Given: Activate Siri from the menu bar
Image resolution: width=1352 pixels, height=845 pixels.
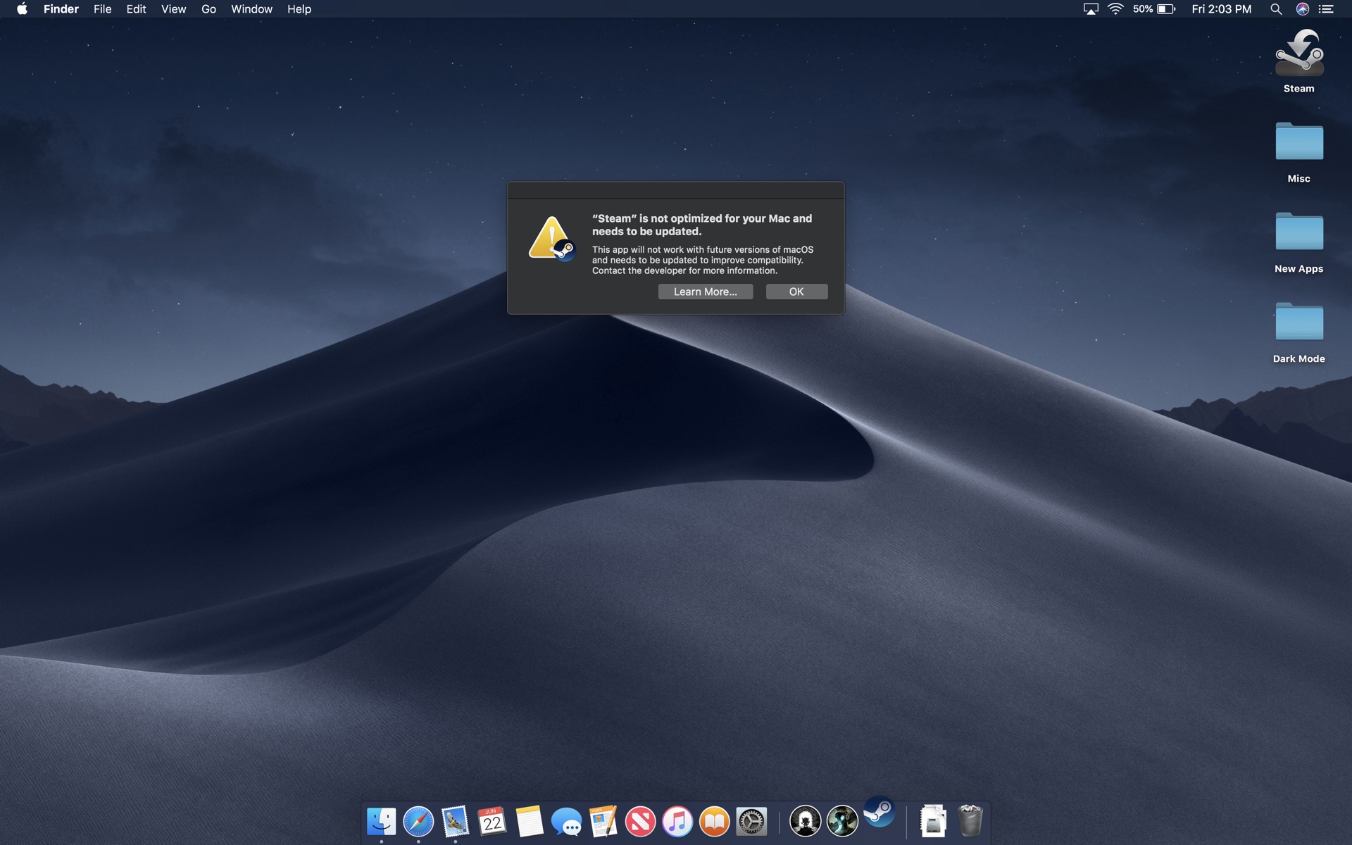Looking at the screenshot, I should (1303, 9).
